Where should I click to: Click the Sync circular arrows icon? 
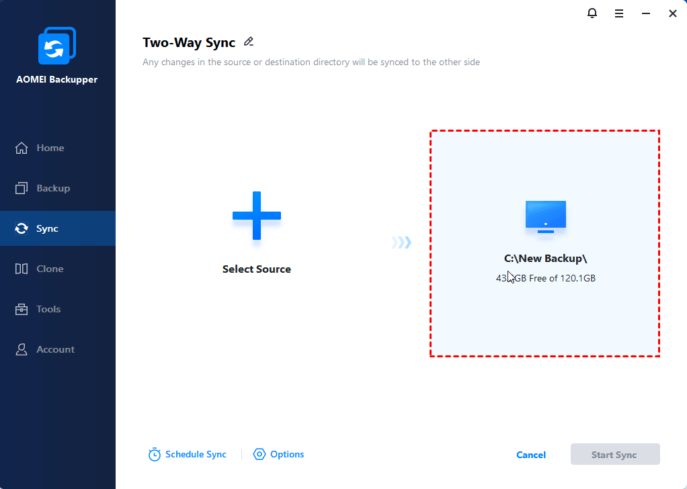pos(22,228)
